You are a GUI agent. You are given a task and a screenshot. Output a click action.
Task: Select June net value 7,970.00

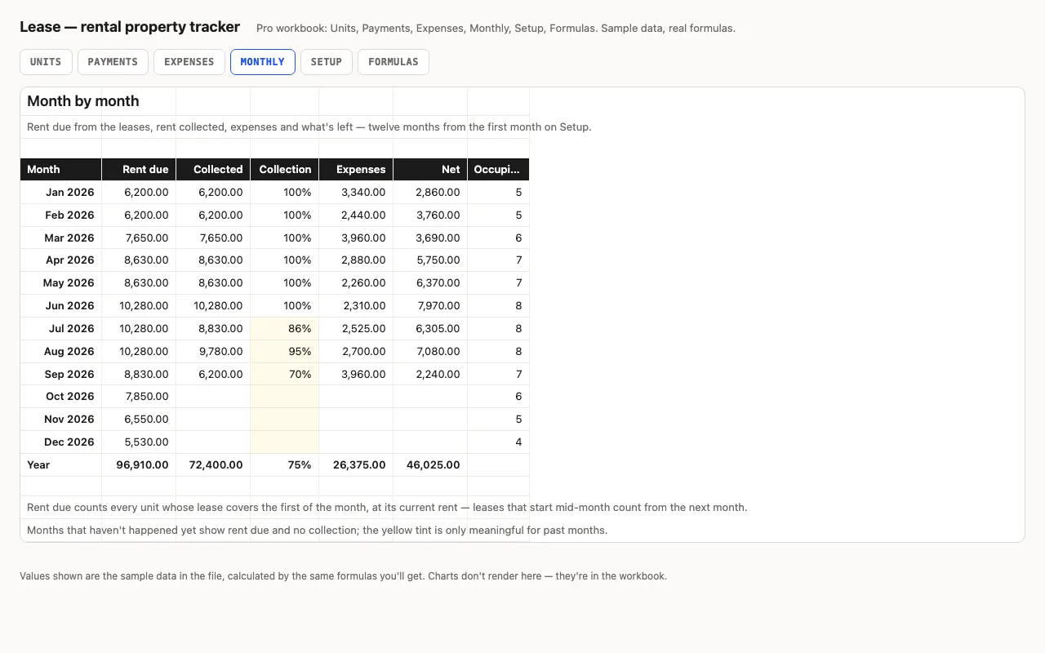click(430, 306)
